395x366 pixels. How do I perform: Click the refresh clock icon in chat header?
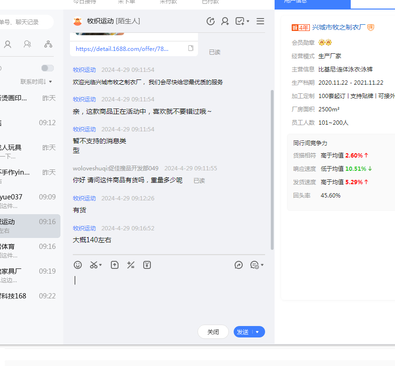[210, 21]
